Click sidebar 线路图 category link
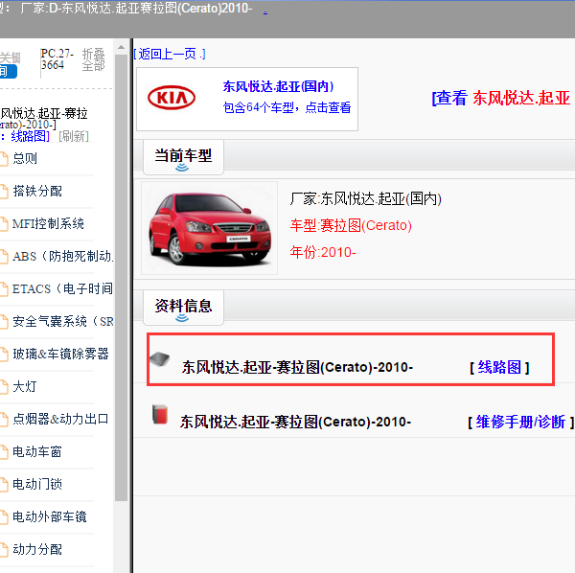The height and width of the screenshot is (573, 575). (28, 136)
